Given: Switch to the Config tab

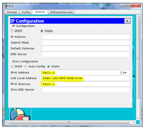Looking at the screenshot, I should 26,12.
